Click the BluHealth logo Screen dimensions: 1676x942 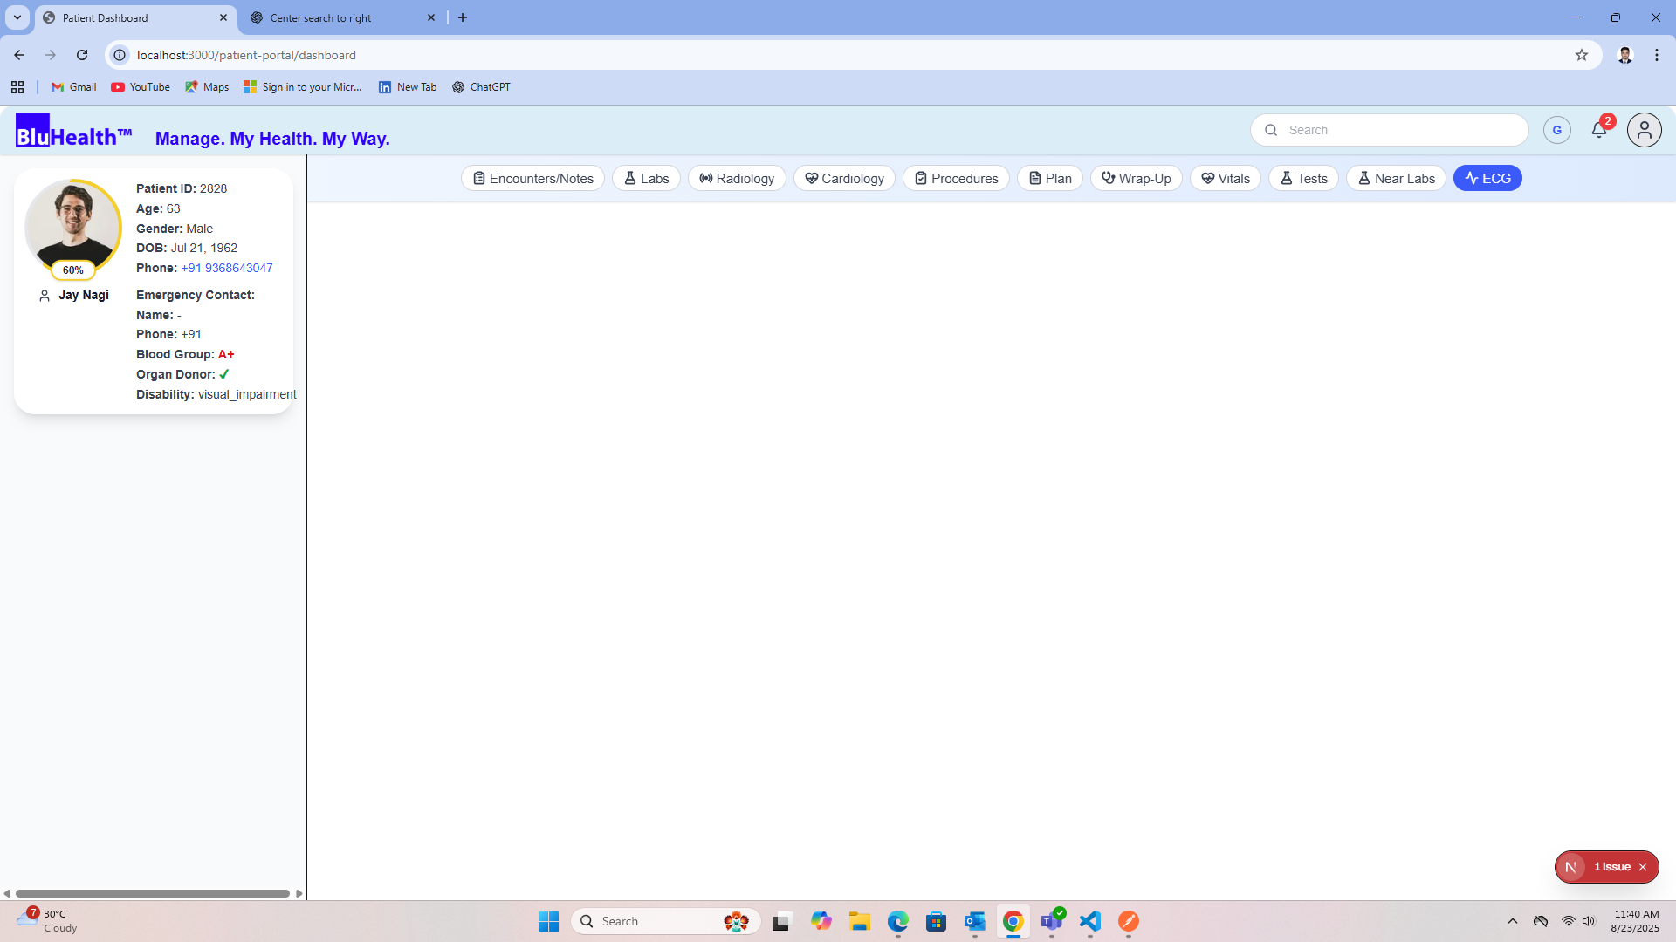pyautogui.click(x=73, y=133)
